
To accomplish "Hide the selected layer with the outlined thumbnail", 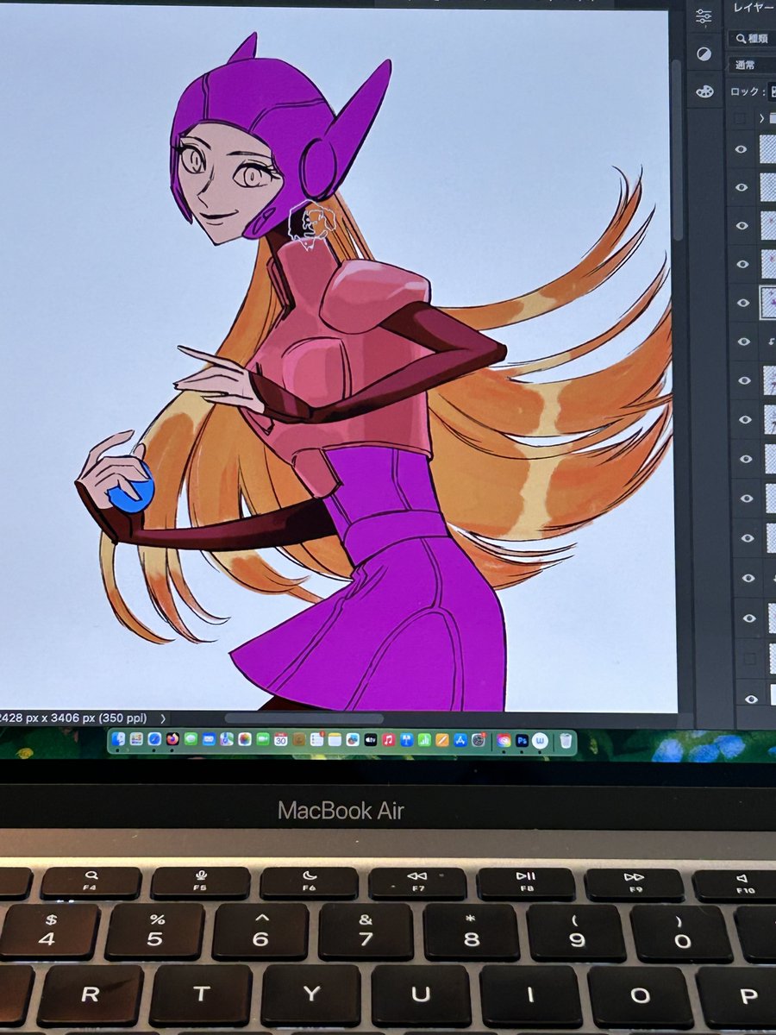I will (x=742, y=304).
